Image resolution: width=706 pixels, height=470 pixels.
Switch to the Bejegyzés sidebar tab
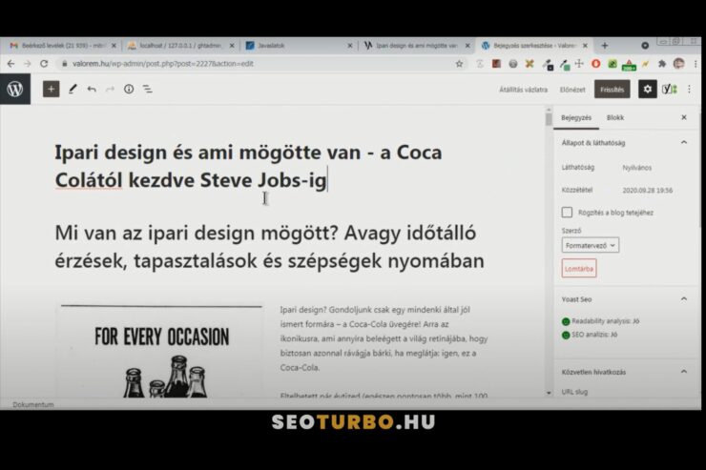click(576, 117)
